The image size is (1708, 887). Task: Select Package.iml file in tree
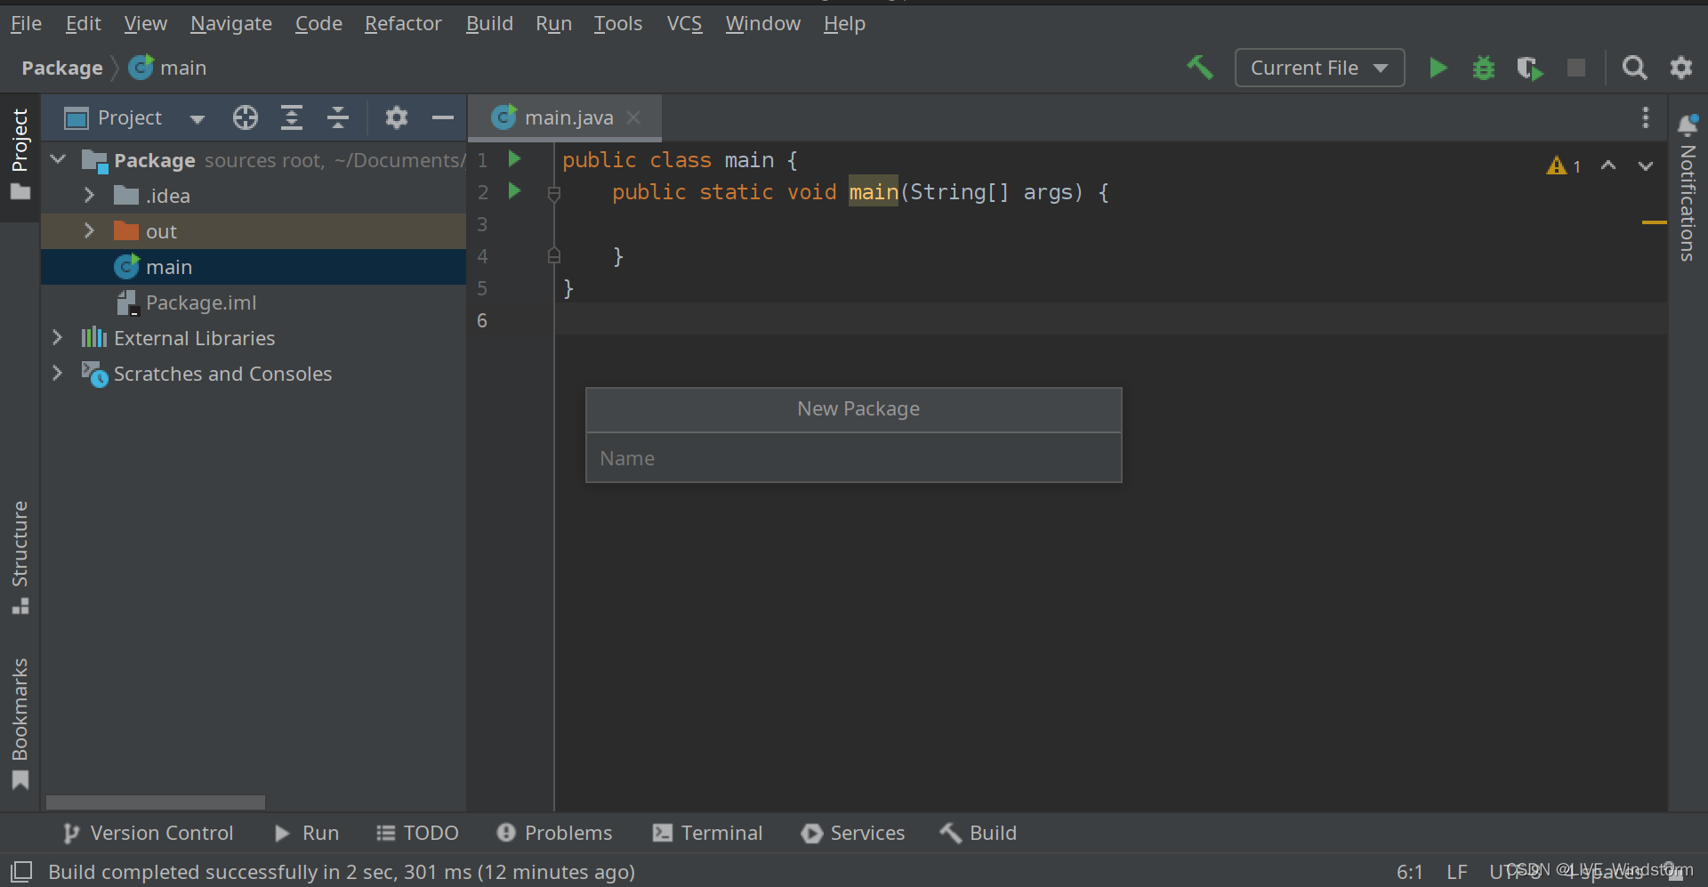point(254,302)
